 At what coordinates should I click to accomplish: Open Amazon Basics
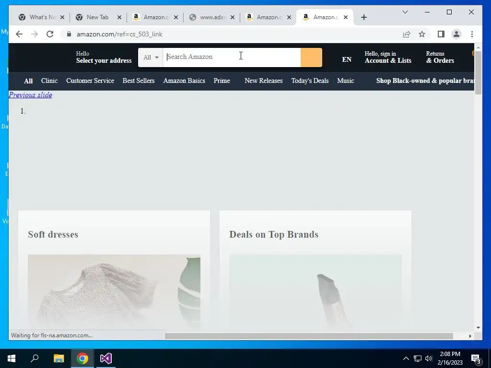tap(184, 80)
